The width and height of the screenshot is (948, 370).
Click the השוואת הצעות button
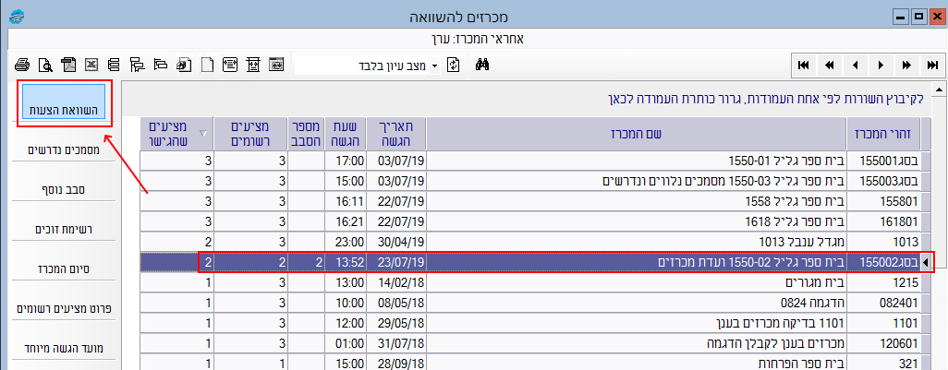(x=64, y=110)
